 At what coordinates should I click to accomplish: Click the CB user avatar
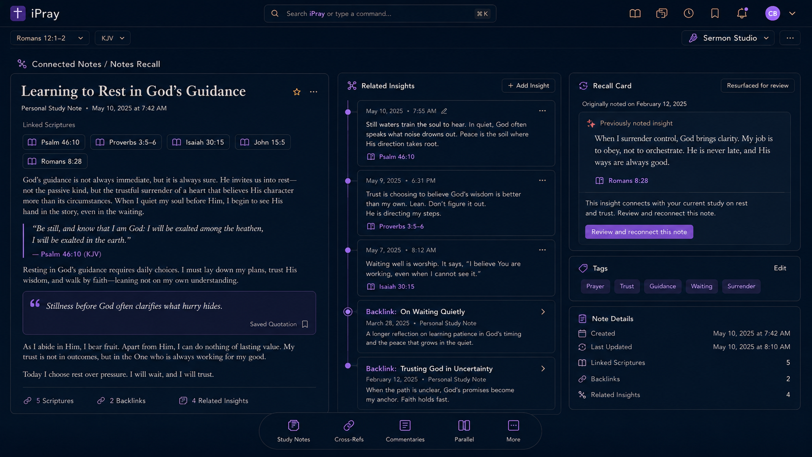click(773, 14)
